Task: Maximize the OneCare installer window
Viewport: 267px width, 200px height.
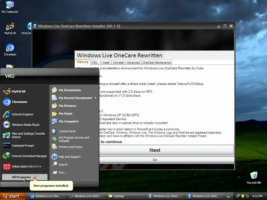Action: (225, 26)
